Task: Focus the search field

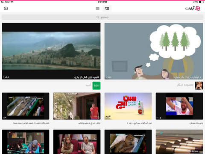Action: pos(102,17)
